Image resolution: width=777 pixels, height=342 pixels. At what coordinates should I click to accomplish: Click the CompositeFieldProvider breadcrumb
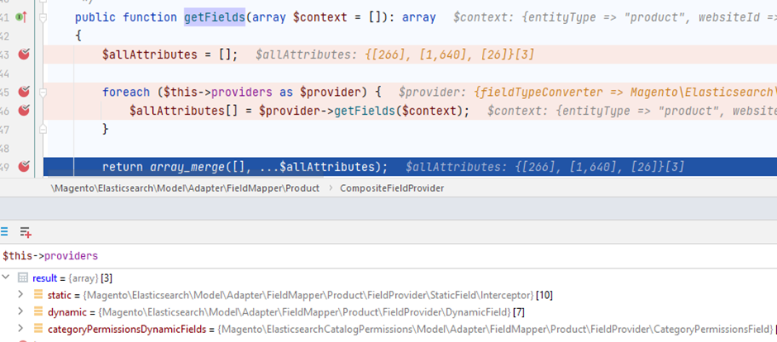pos(392,188)
